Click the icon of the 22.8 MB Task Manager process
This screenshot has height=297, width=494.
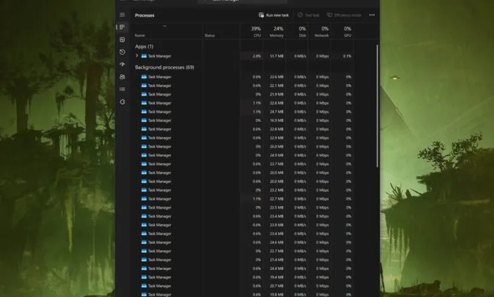coord(144,129)
